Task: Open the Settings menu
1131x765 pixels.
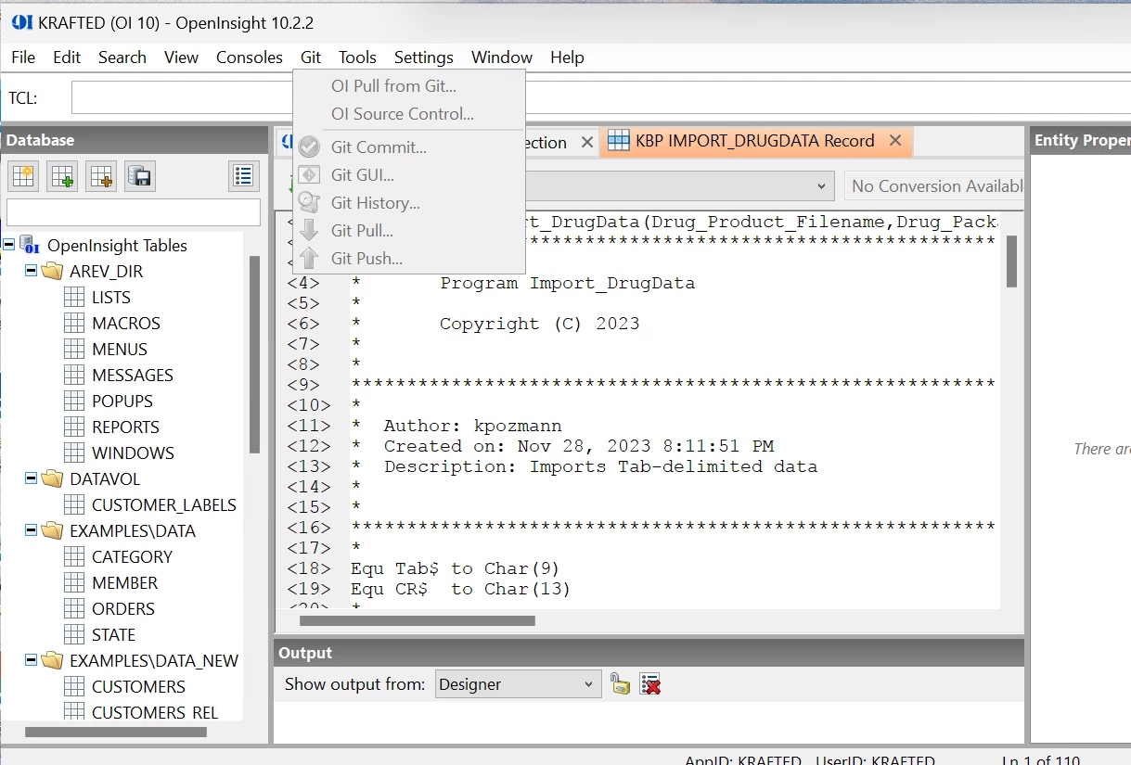Action: 424,57
